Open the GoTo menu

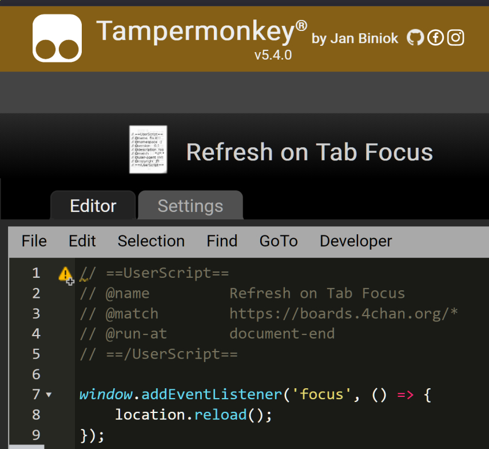tap(279, 241)
